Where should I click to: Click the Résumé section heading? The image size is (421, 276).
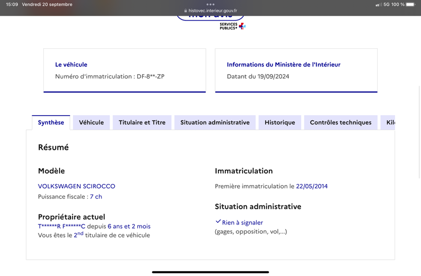[x=54, y=147]
